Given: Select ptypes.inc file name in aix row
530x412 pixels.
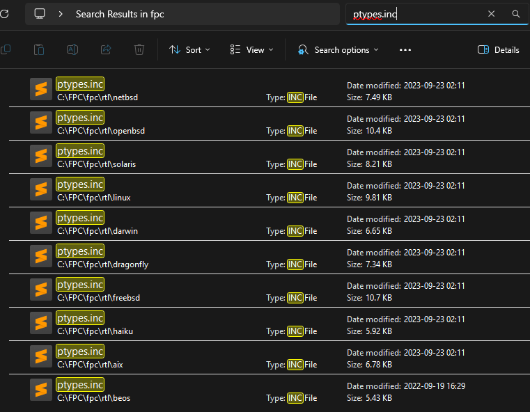Looking at the screenshot, I should pos(80,351).
